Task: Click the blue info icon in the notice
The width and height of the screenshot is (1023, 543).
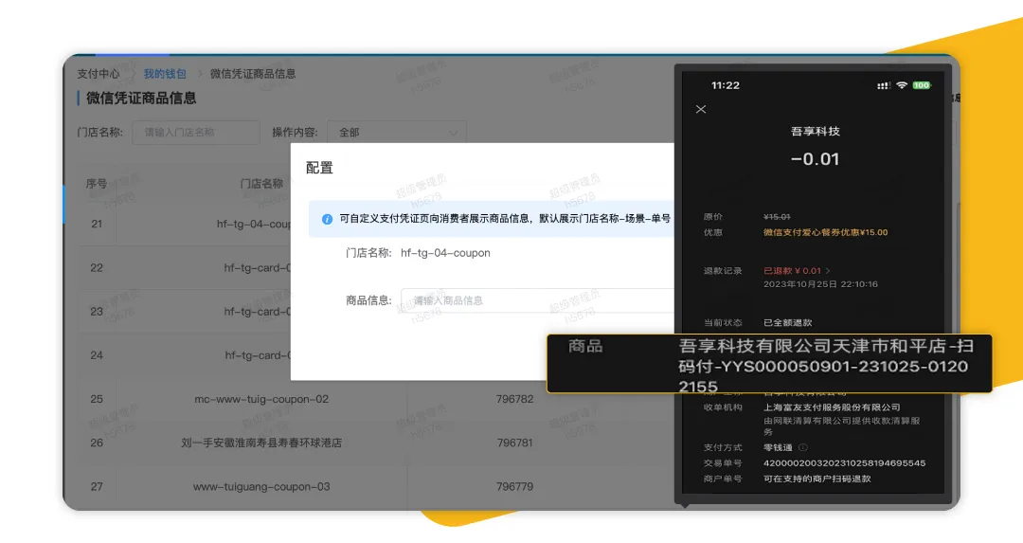Action: [x=327, y=219]
